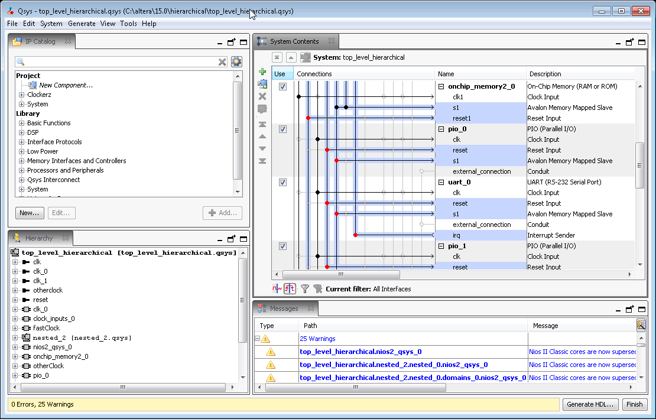Disable the uart_0 Use checkbox
The image size is (656, 419).
282,182
